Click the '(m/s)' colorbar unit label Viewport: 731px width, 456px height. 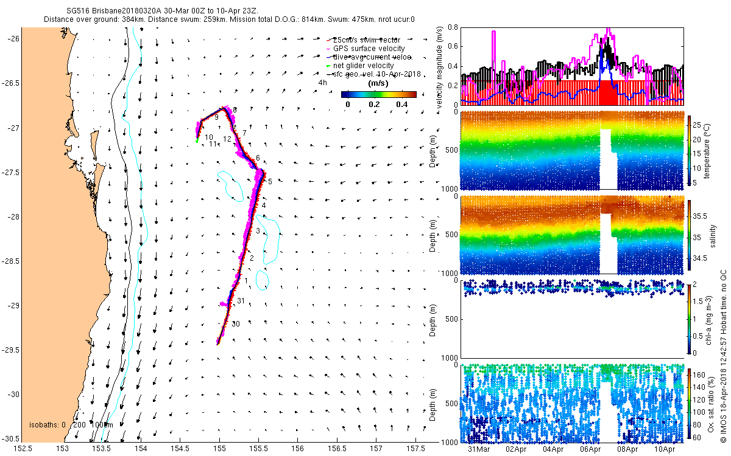(x=378, y=83)
